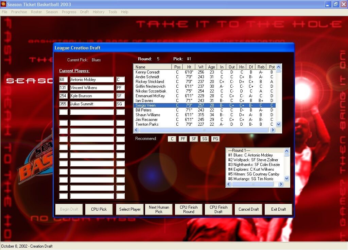Click the player list scroll down arrow
The image size is (348, 250).
279,124
